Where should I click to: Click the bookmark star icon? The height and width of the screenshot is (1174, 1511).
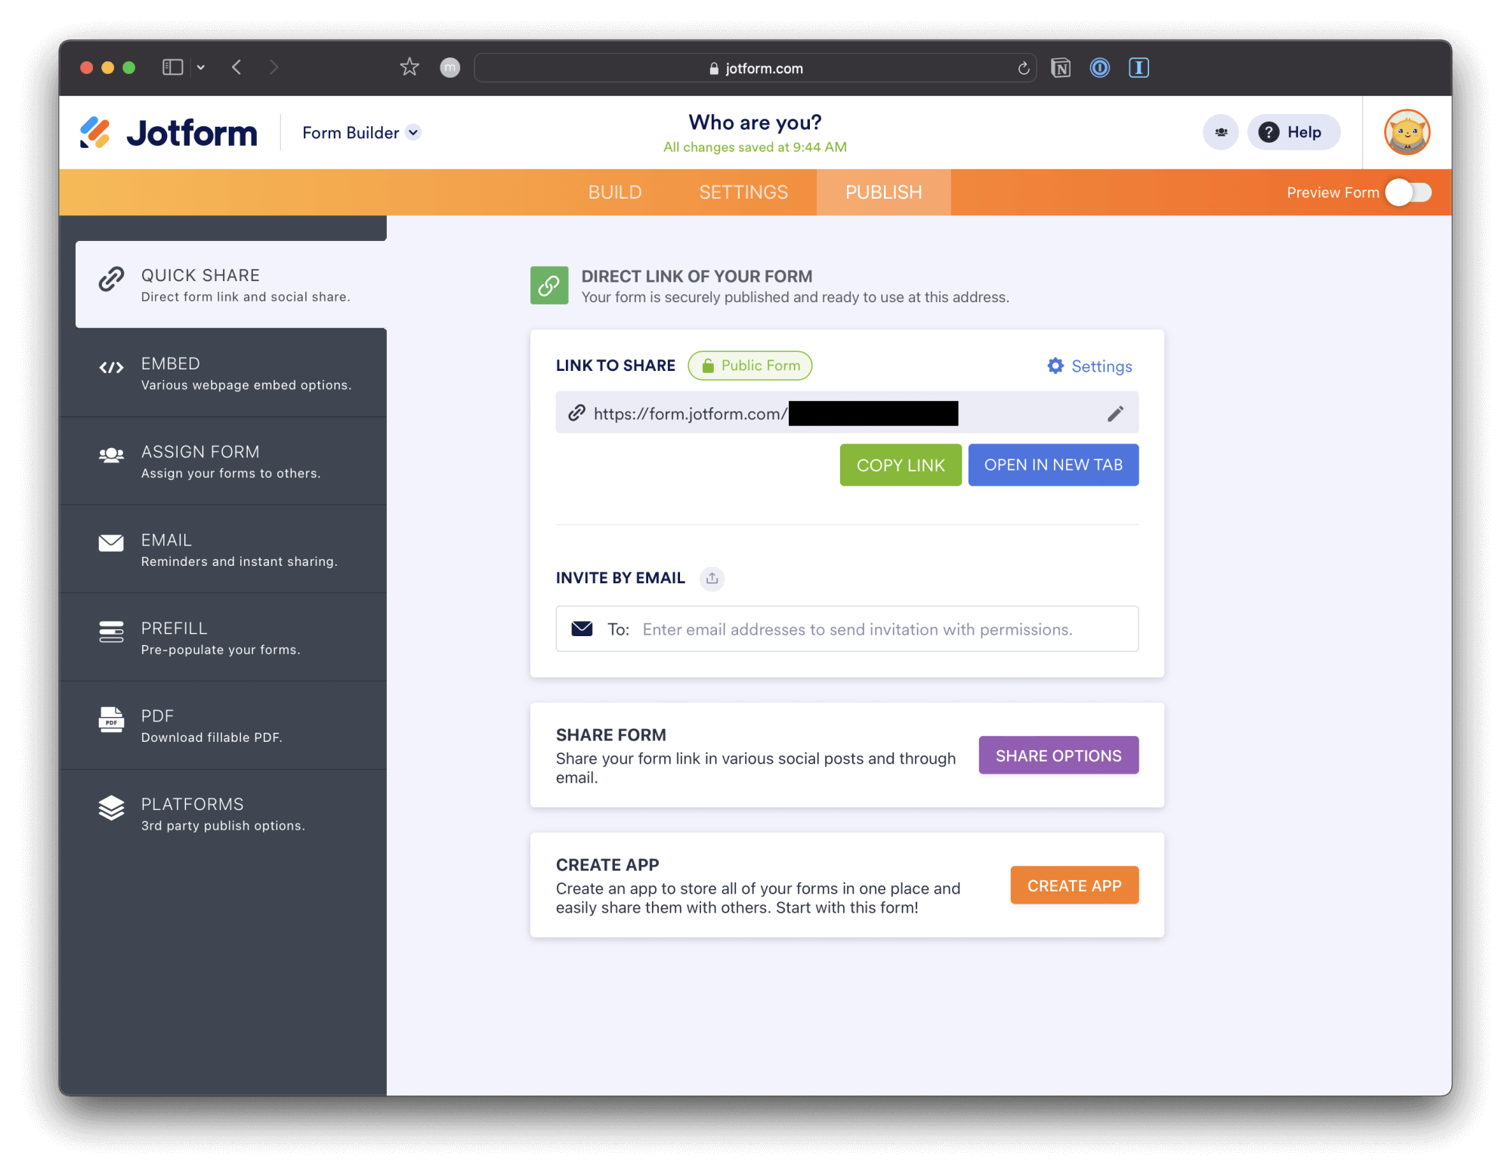[x=409, y=67]
